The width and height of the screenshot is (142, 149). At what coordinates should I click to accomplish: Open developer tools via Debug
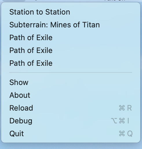pos(71,121)
